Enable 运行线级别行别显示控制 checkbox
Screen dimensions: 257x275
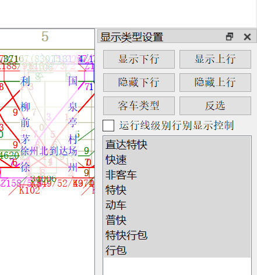coord(108,126)
